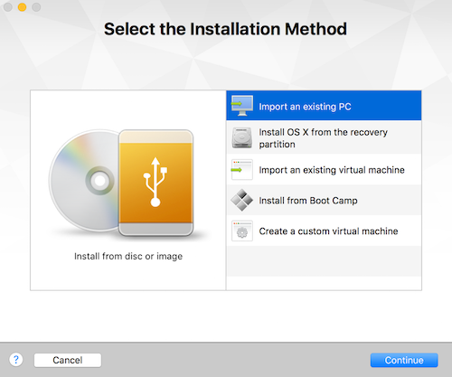The width and height of the screenshot is (452, 377).
Task: Choose Import an existing virtual machine
Action: [x=324, y=170]
